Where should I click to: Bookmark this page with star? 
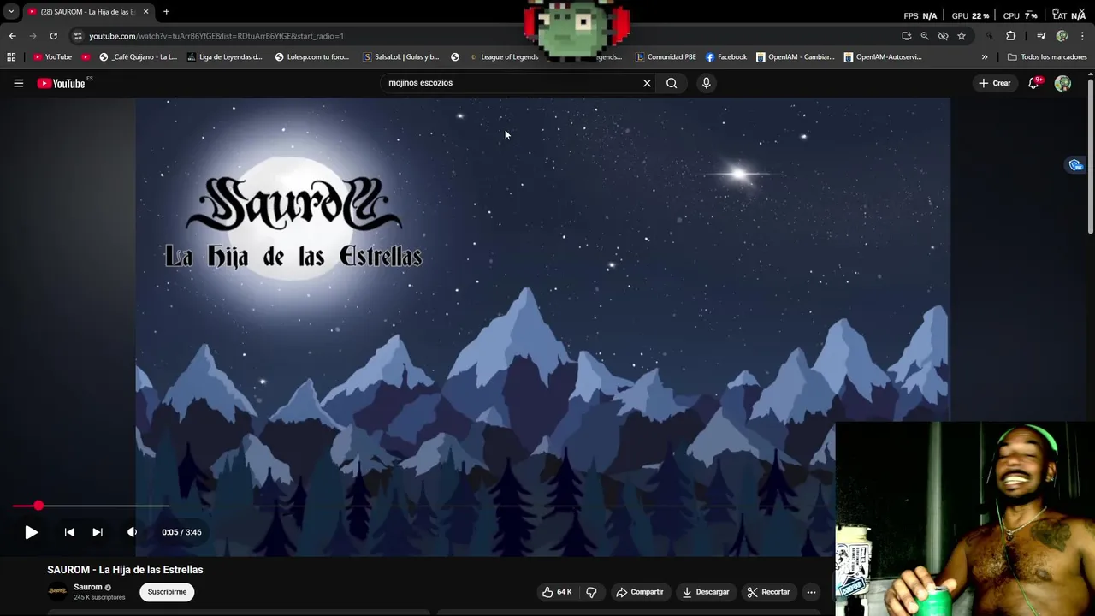click(962, 36)
